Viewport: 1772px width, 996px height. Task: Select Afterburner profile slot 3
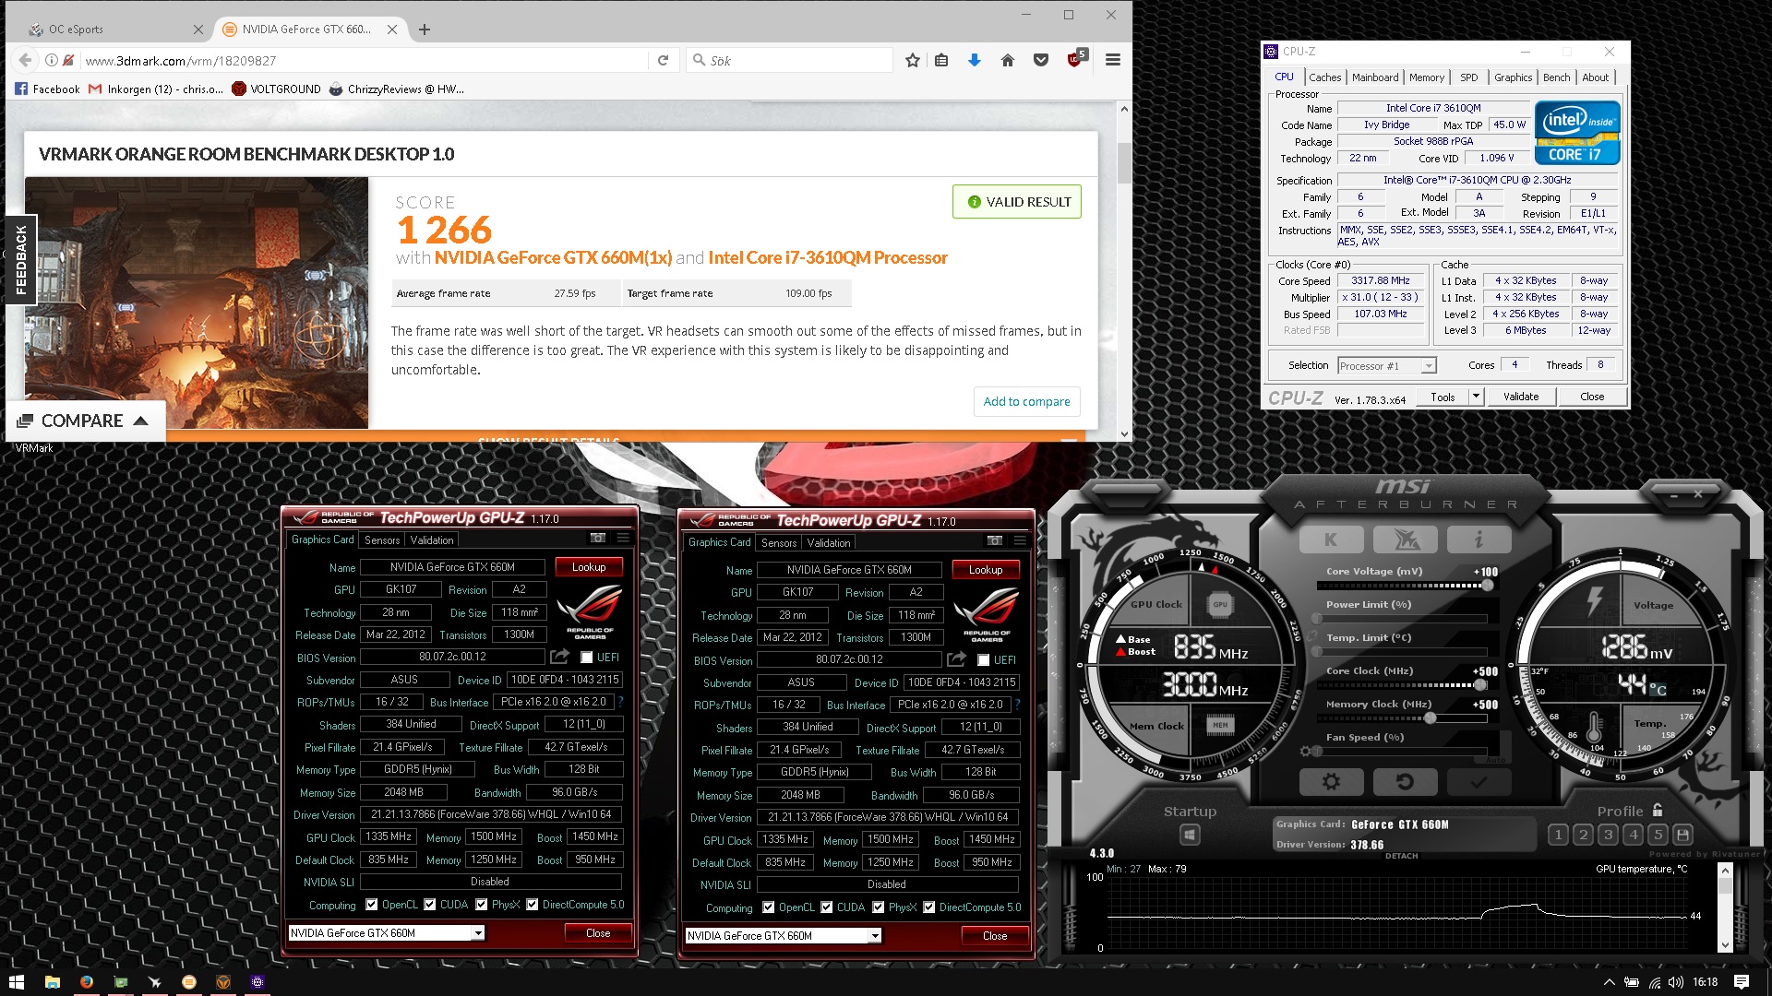point(1608,835)
